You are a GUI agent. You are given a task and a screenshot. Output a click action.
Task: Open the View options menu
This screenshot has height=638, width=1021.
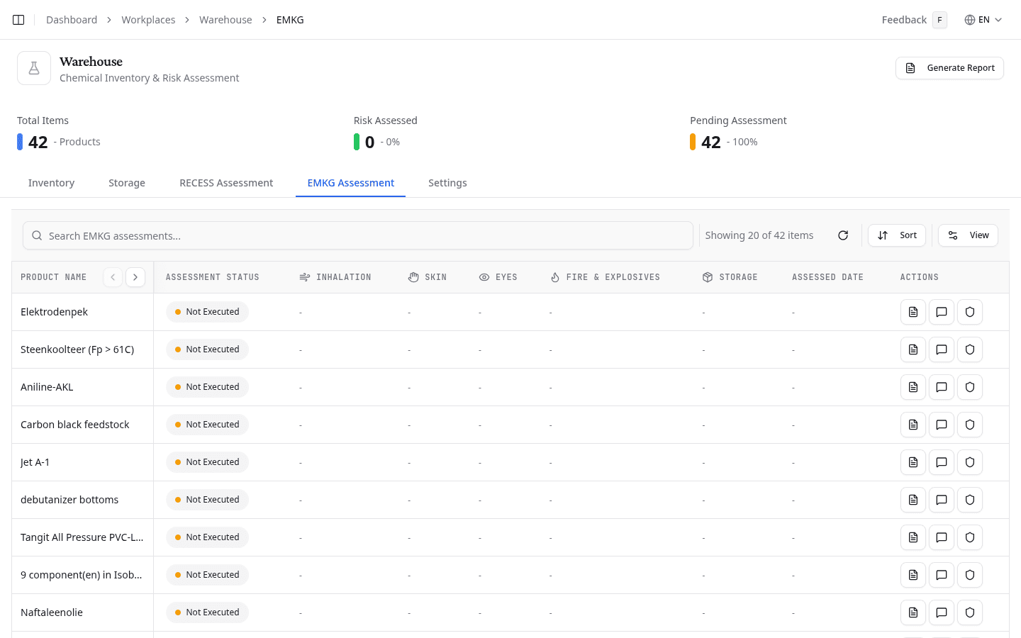click(x=968, y=235)
